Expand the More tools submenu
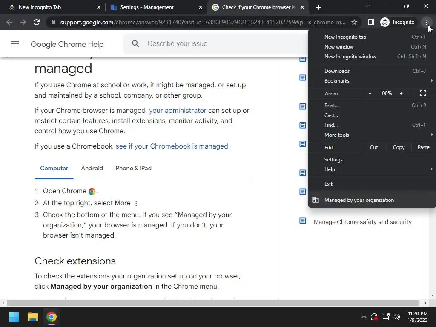The width and height of the screenshot is (436, 327). pos(372,135)
